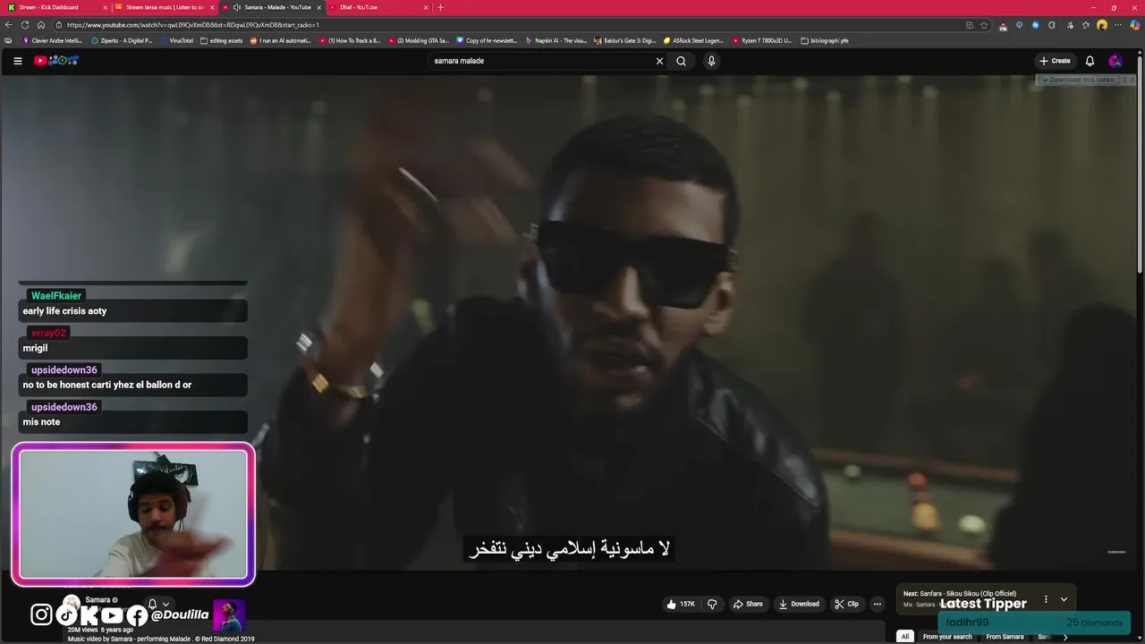Expand the Next-up mix panel chevron

tap(1064, 599)
